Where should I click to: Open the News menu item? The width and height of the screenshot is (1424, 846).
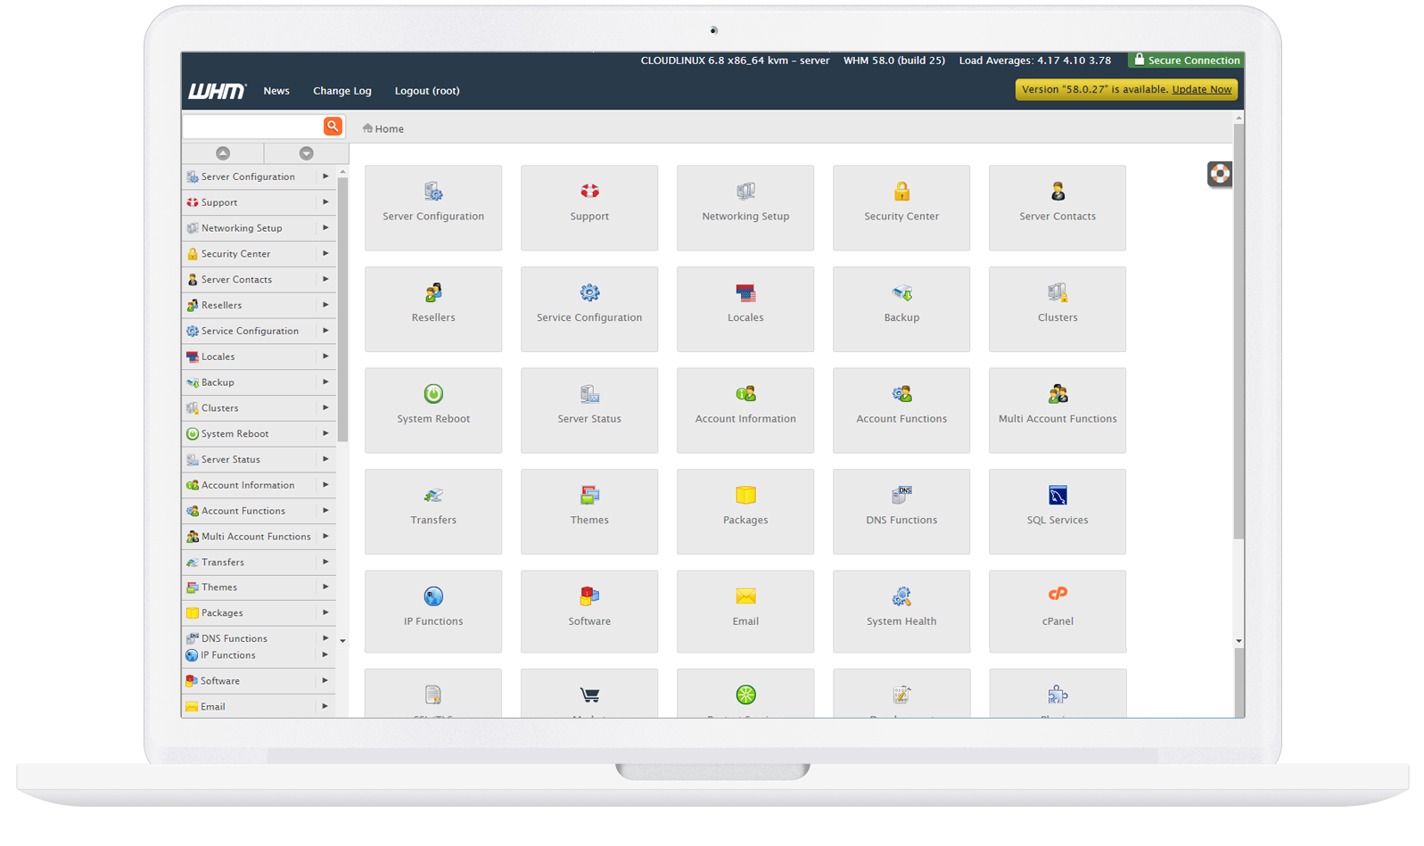[276, 91]
